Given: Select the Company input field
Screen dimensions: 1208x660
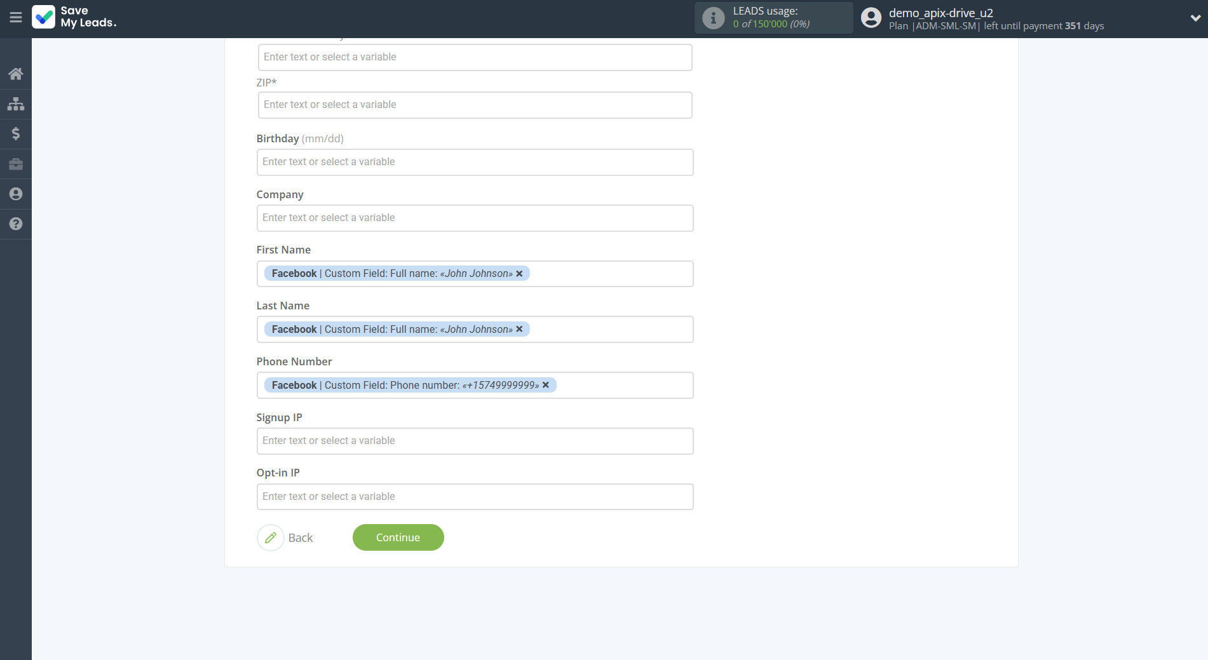Looking at the screenshot, I should point(475,218).
